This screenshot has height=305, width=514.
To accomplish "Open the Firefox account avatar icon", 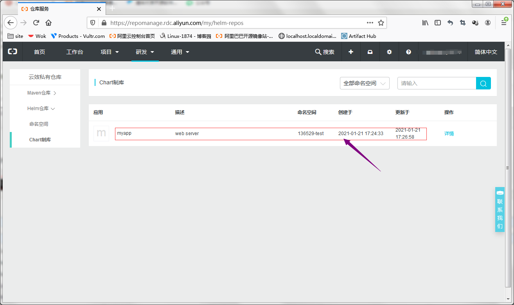I will coord(488,23).
